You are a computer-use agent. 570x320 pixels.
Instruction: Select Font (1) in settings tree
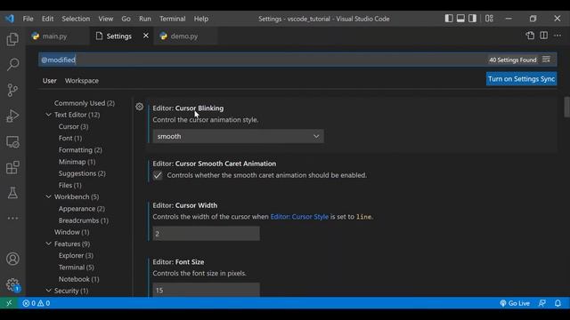[x=70, y=139]
